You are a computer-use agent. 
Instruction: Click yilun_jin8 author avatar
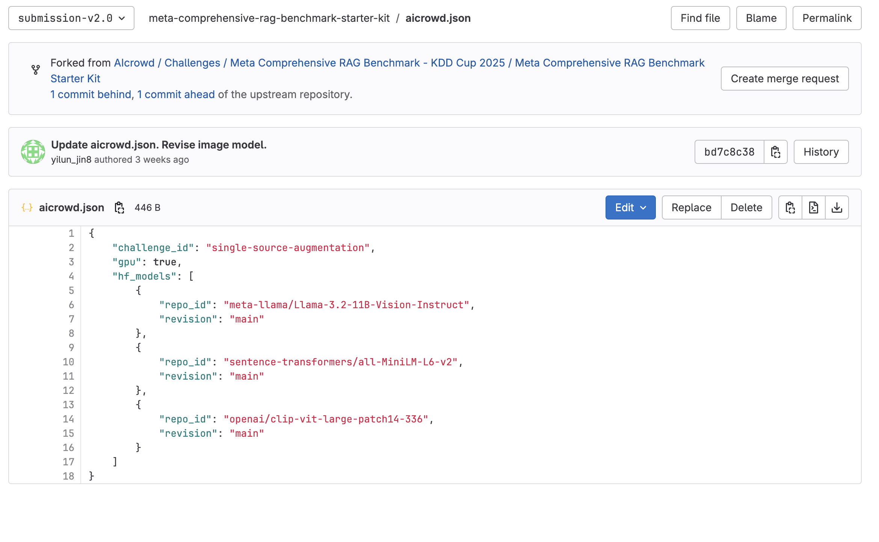(33, 152)
